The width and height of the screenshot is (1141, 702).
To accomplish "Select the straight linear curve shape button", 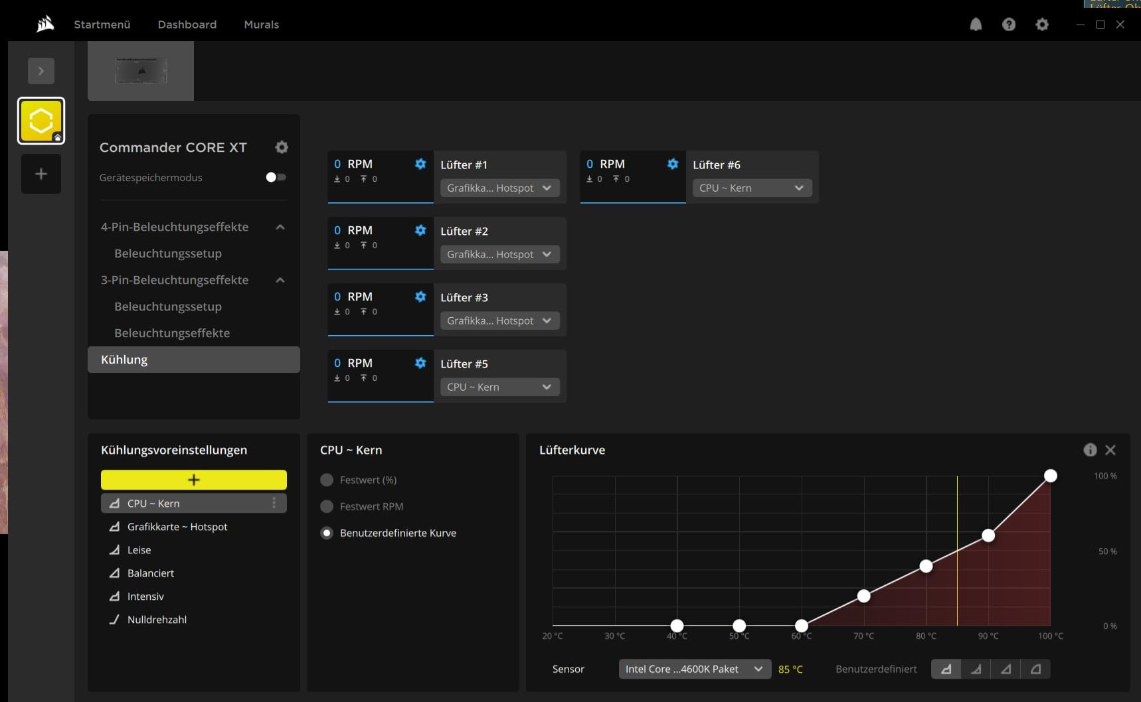I will (x=1006, y=669).
